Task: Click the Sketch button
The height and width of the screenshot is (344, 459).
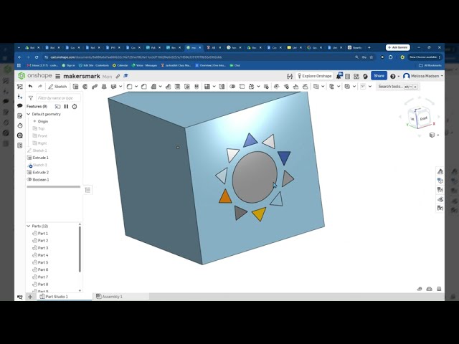Action: pos(57,86)
